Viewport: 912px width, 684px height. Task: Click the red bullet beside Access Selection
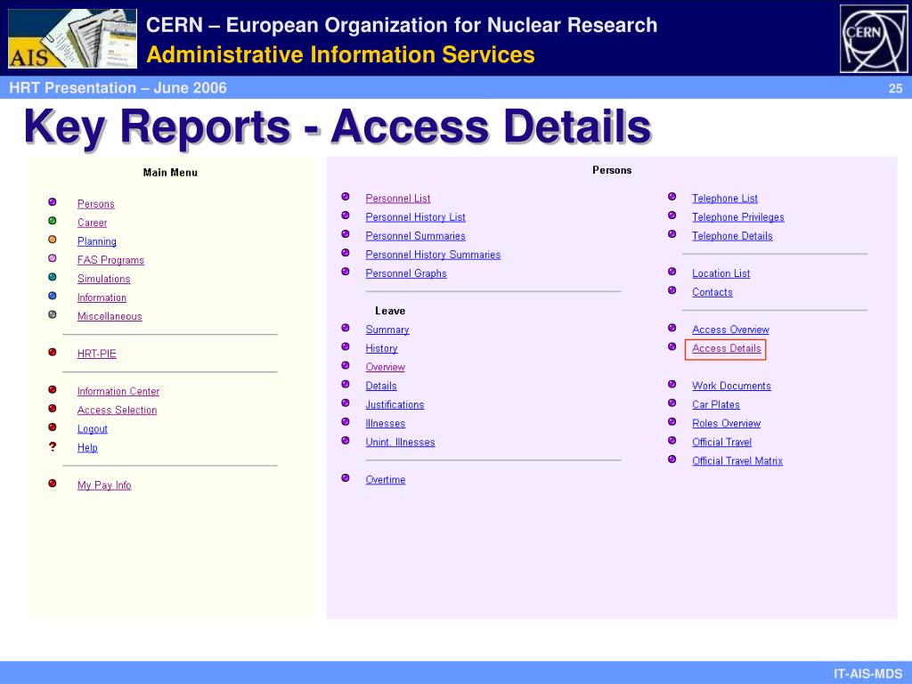(x=53, y=408)
